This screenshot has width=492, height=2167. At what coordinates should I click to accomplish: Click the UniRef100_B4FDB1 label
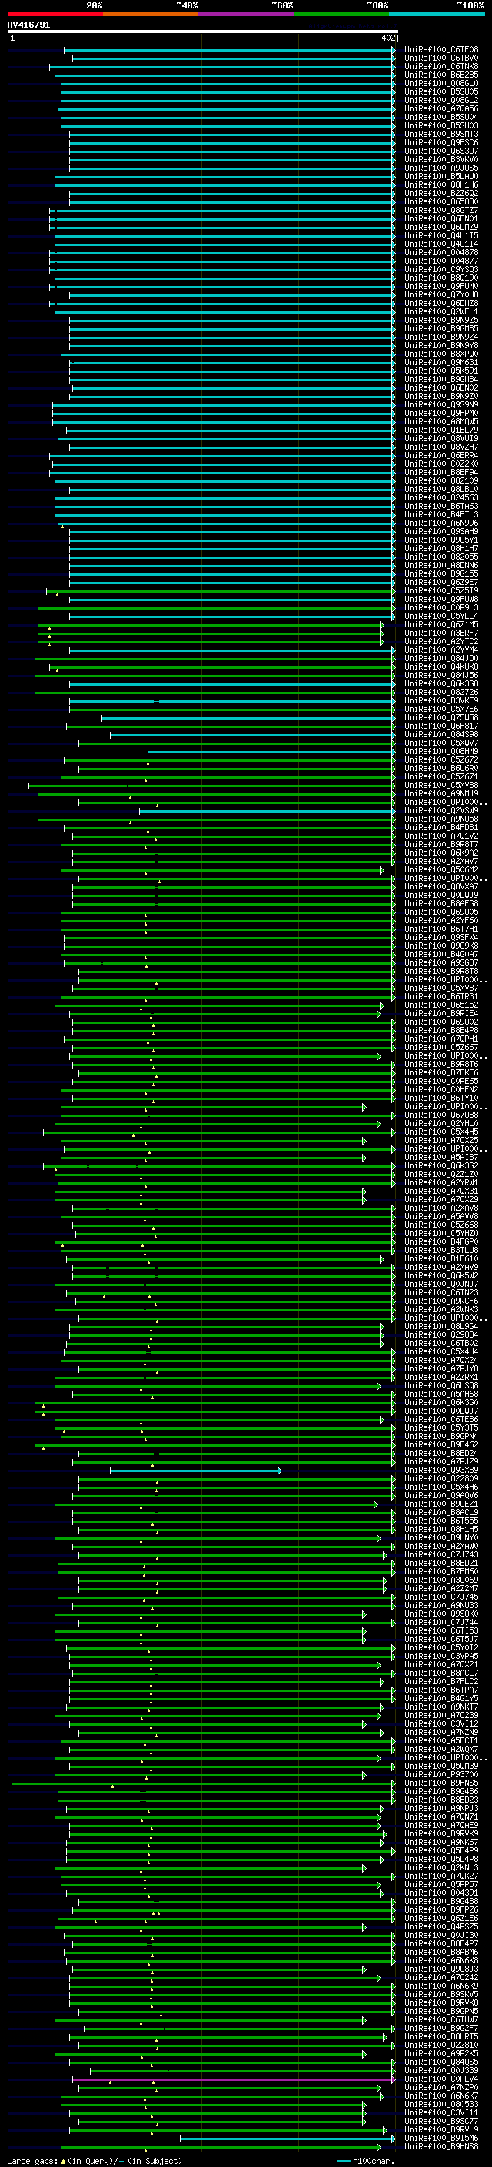440,827
